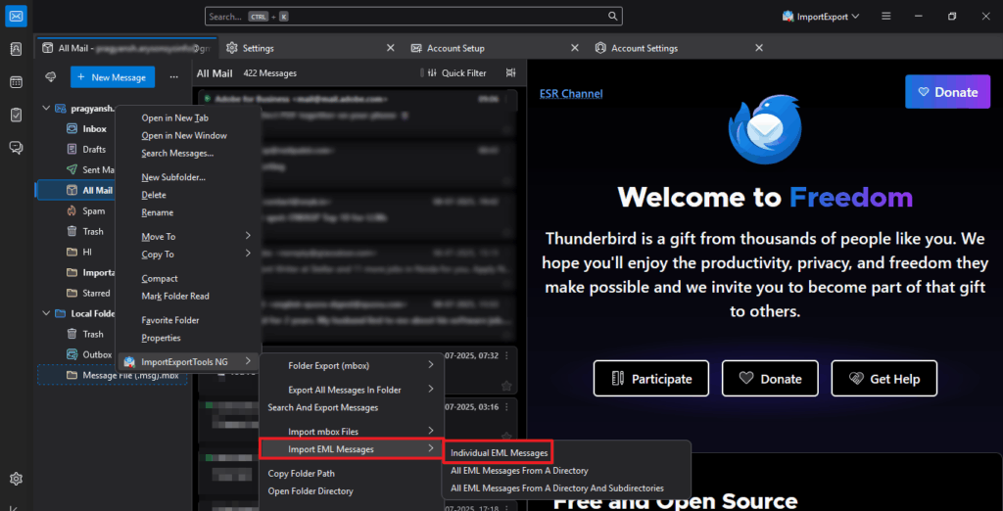Choose Individual EML Messages

tap(499, 453)
